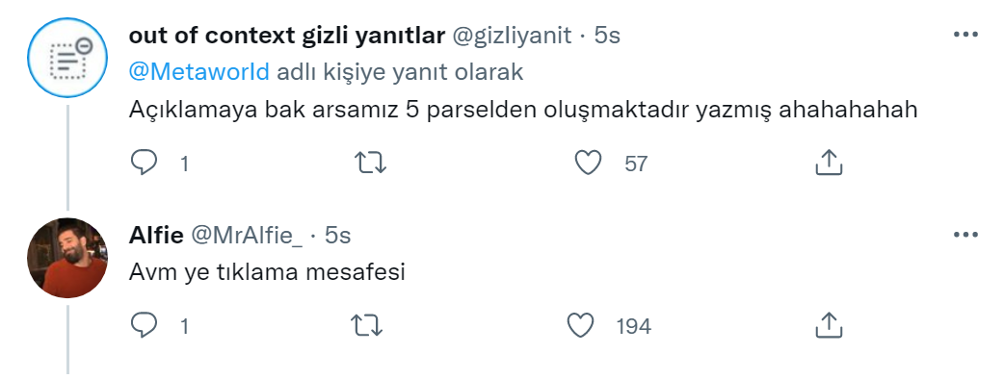This screenshot has width=1004, height=379.
Task: Like the tweet with 57 likes
Action: 588,163
